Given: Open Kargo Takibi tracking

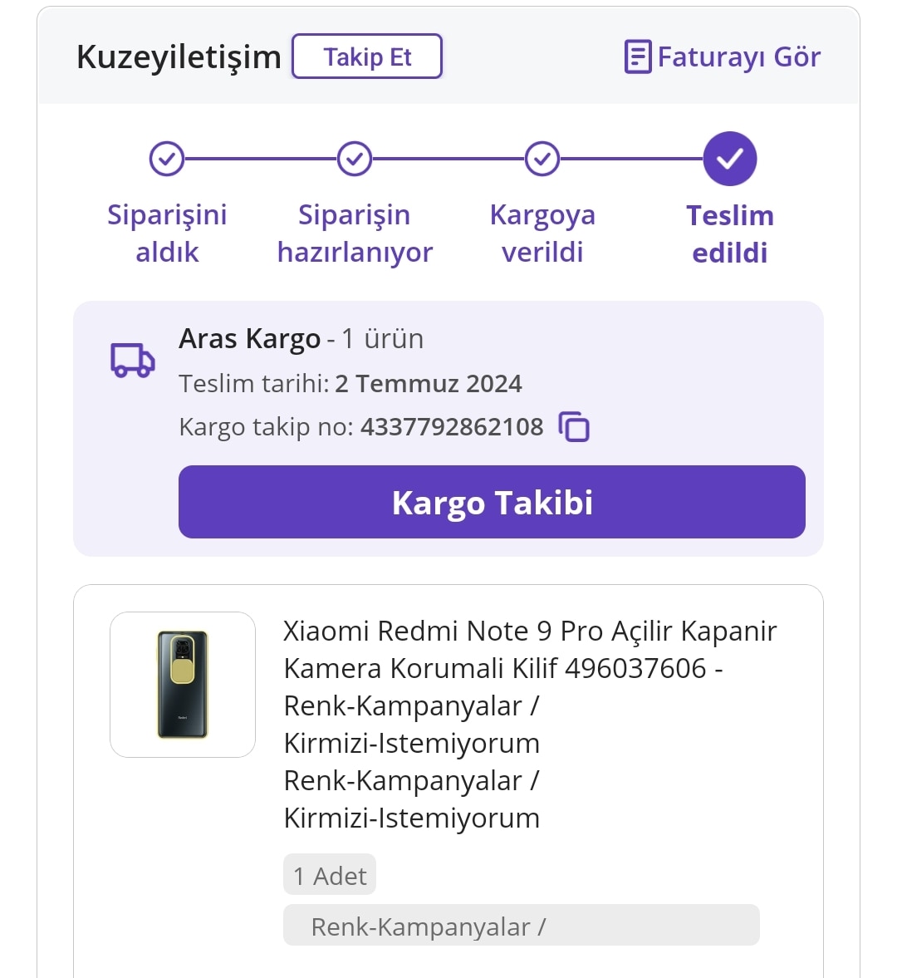Looking at the screenshot, I should [x=492, y=502].
